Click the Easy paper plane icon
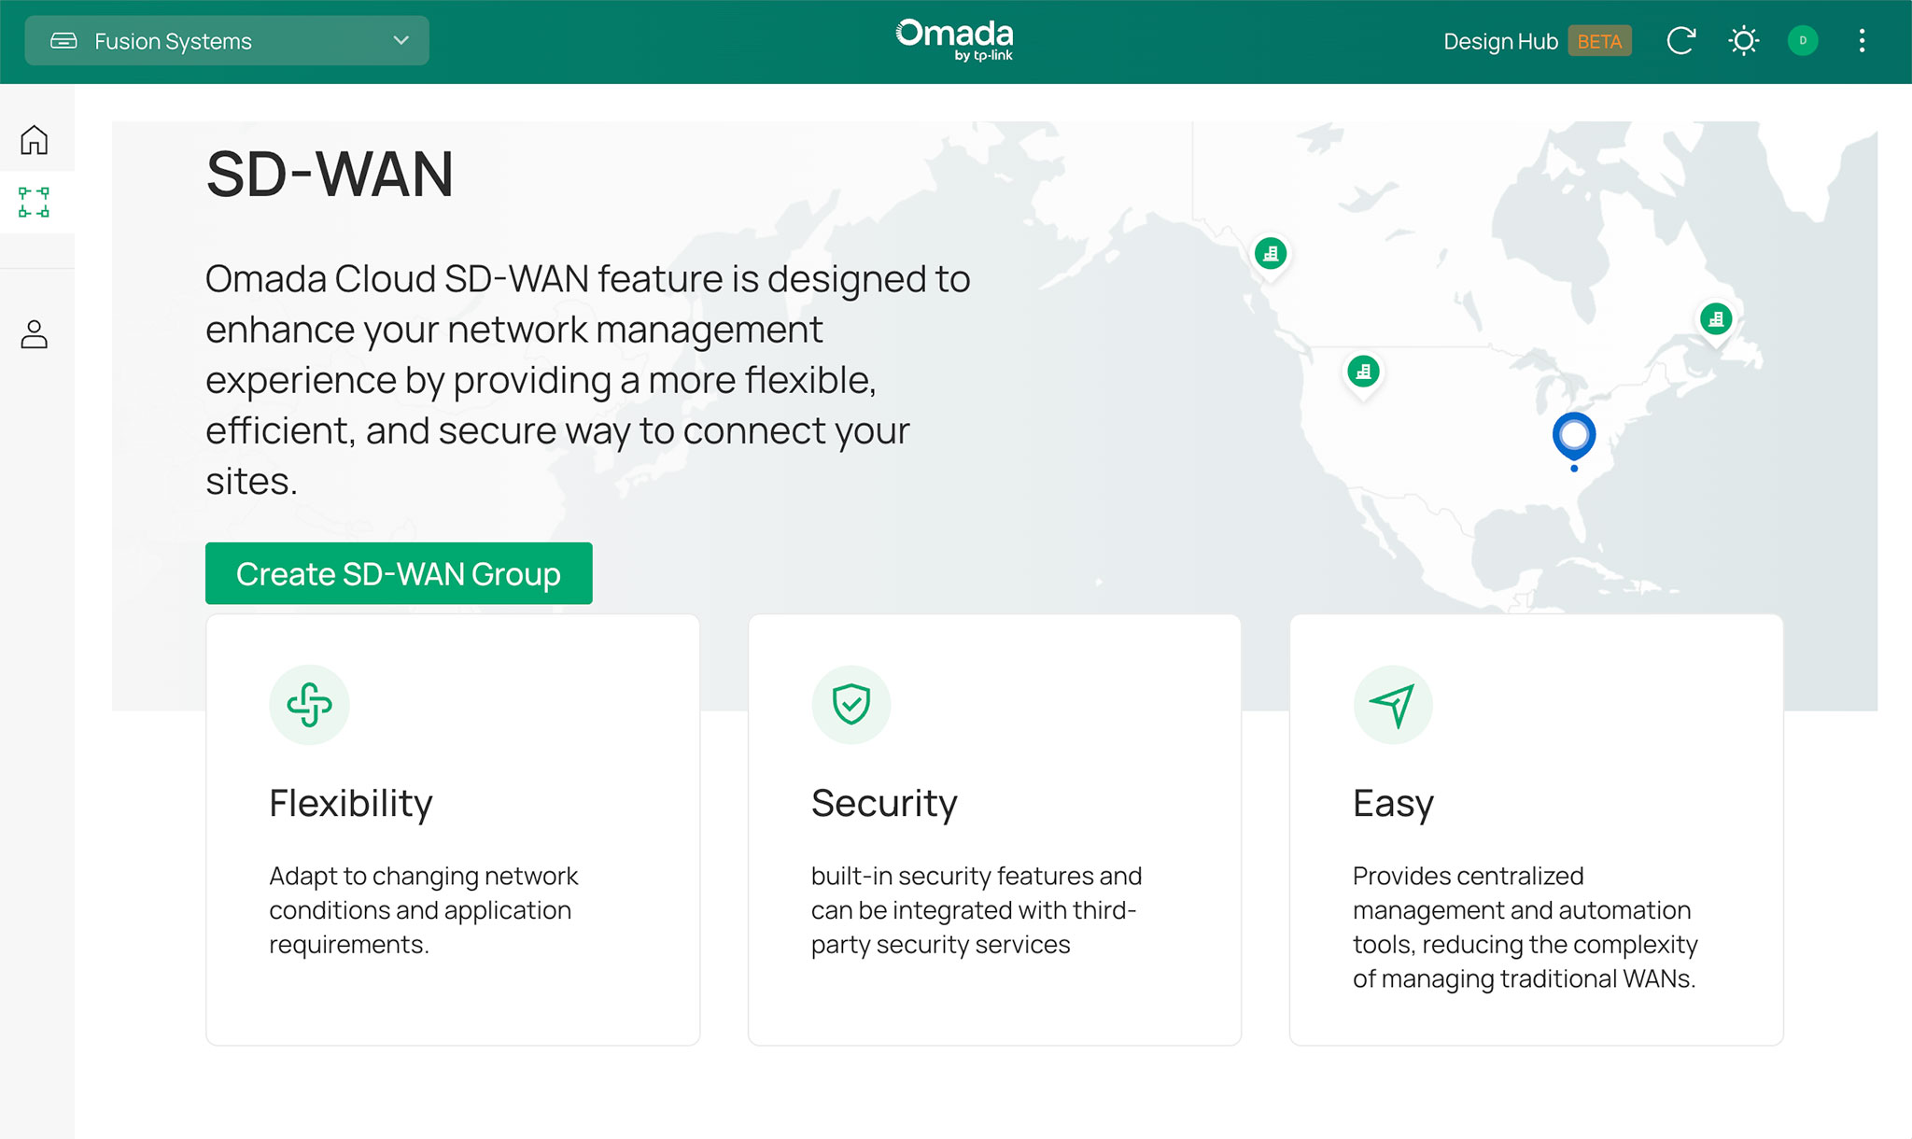The image size is (1912, 1139). [x=1393, y=705]
